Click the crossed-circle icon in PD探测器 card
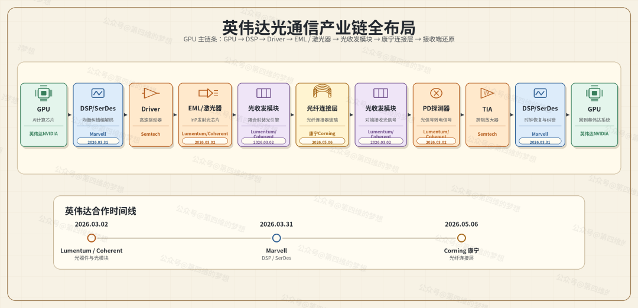 click(436, 93)
